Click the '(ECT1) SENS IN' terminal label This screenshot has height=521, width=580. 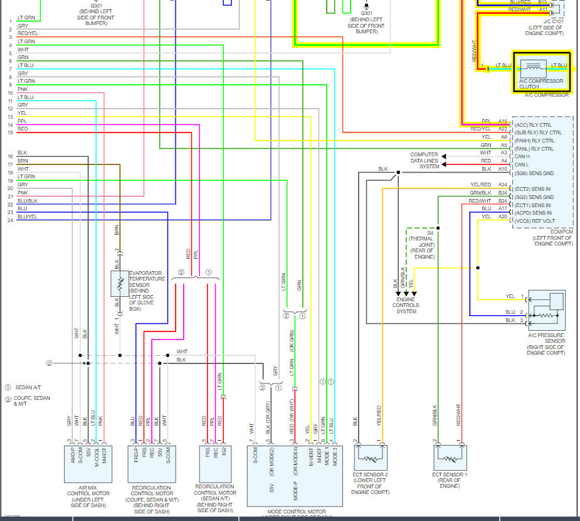(x=532, y=205)
